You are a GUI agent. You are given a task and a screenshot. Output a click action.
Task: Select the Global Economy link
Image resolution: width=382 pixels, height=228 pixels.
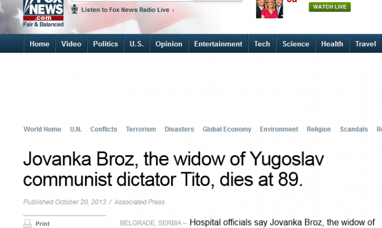[227, 129]
